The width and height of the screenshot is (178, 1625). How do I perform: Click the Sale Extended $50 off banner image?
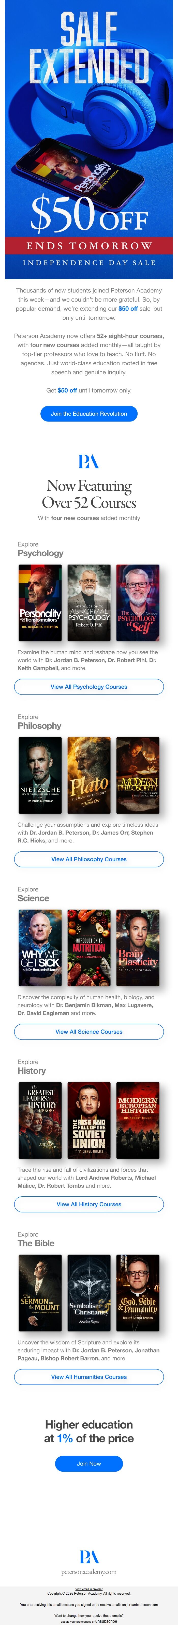pyautogui.click(x=89, y=139)
